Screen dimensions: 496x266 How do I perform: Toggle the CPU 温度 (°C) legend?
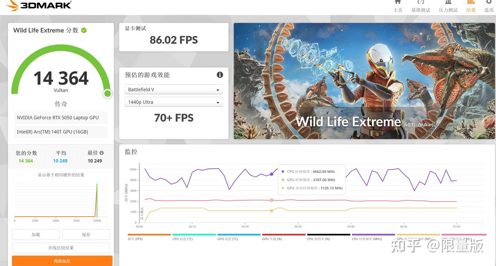point(194,237)
